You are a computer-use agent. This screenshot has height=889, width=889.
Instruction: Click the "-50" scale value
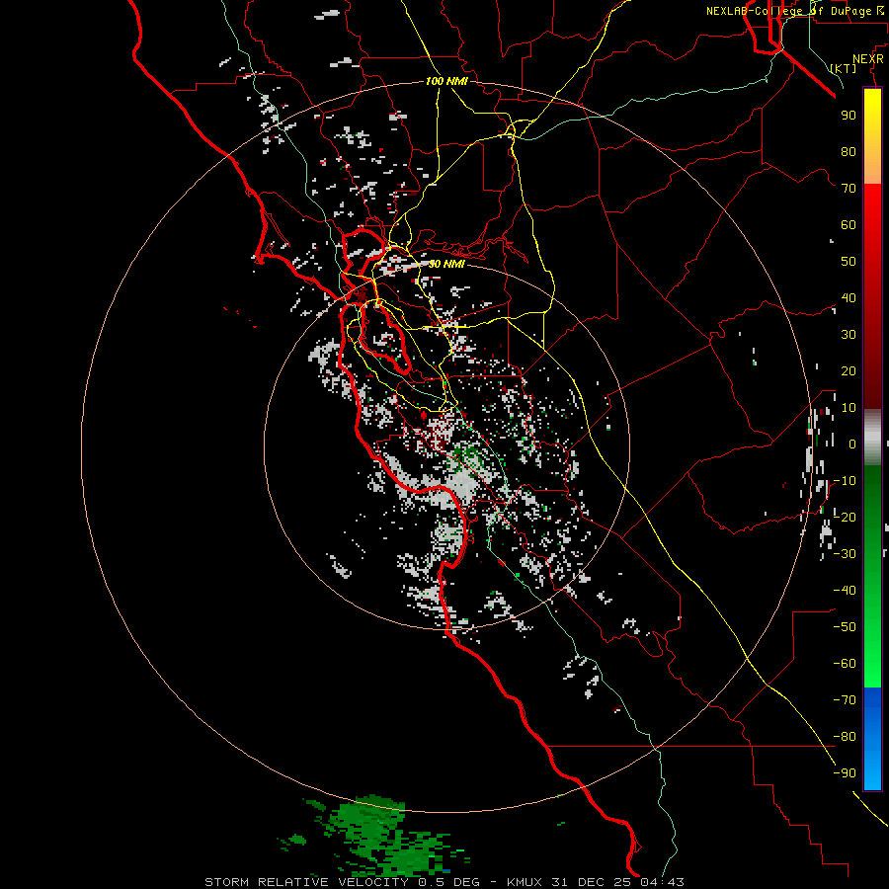tap(845, 627)
